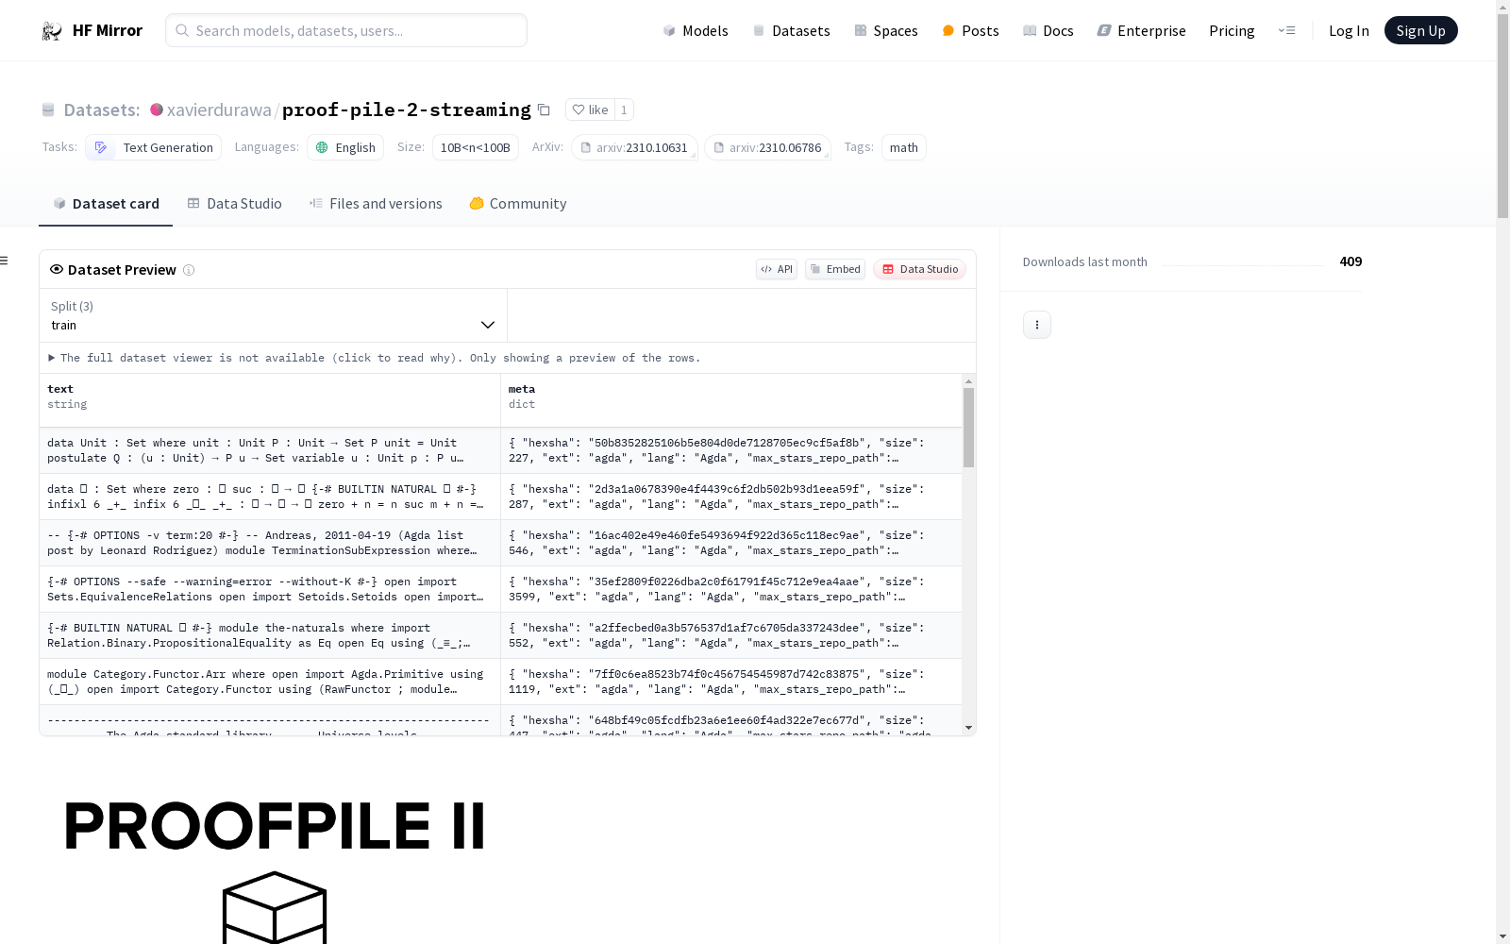Click the table scrollbar up arrow

point(968,381)
